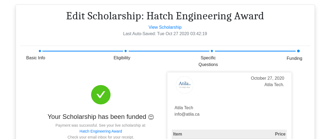The height and width of the screenshot is (139, 331).
Task: Follow the Hatch Engineering Award link
Action: pos(101,131)
